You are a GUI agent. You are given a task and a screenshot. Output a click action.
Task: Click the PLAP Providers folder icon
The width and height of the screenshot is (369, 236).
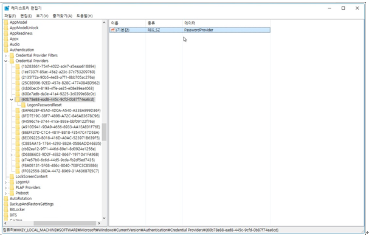pos(12,188)
